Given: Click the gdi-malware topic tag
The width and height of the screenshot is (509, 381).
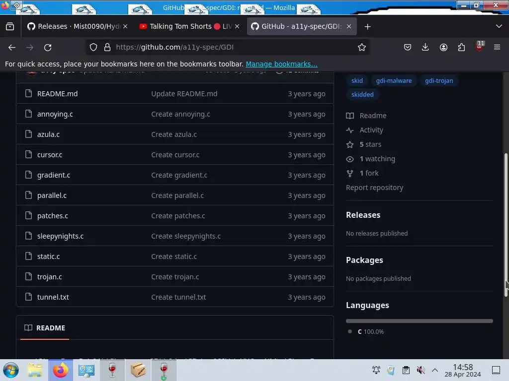Looking at the screenshot, I should (x=394, y=81).
